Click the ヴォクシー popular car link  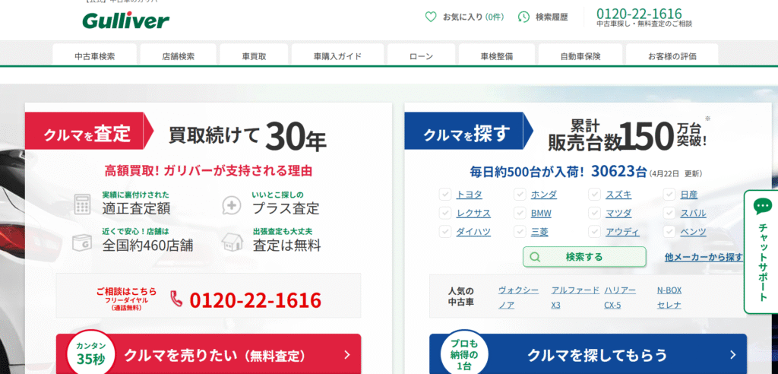(x=518, y=290)
